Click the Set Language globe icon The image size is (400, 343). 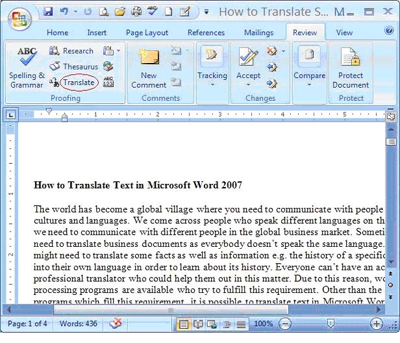click(108, 67)
